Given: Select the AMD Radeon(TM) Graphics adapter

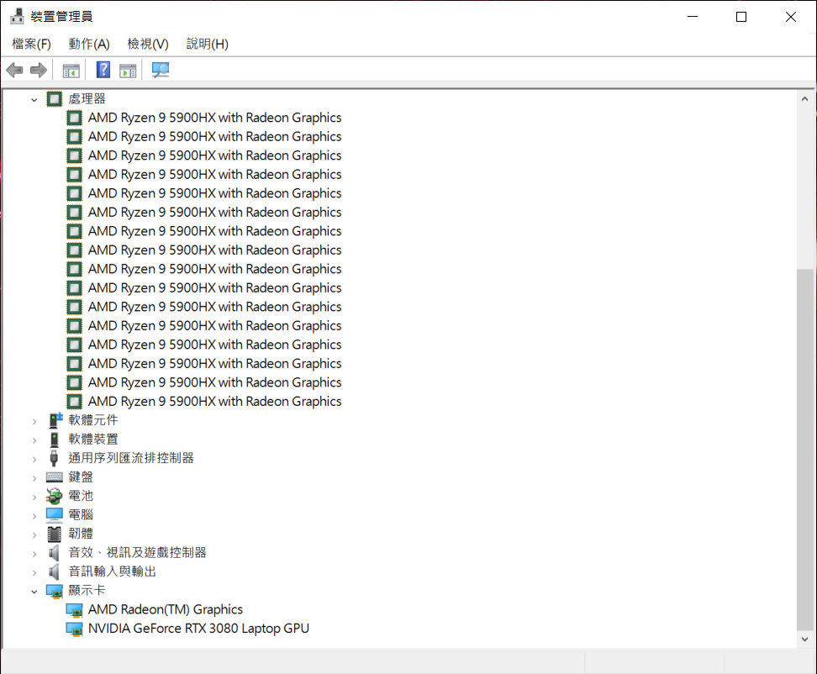Looking at the screenshot, I should click(165, 609).
